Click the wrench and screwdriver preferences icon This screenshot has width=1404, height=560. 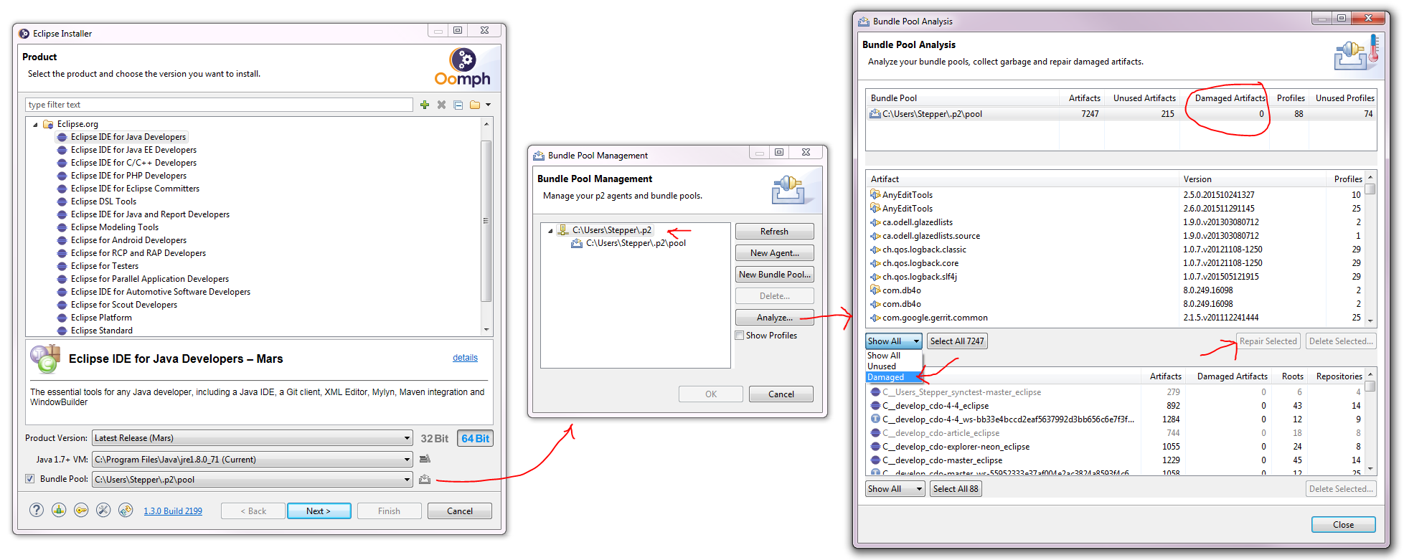coord(103,510)
